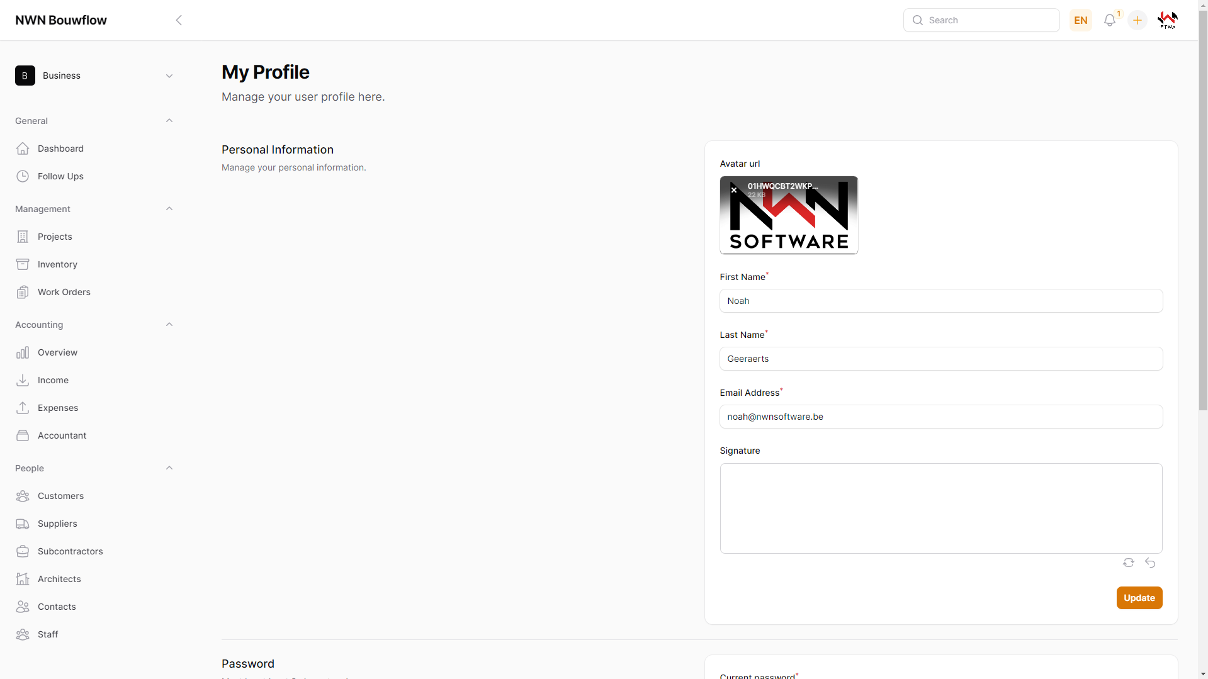Remove the uploaded avatar image

pyautogui.click(x=734, y=189)
